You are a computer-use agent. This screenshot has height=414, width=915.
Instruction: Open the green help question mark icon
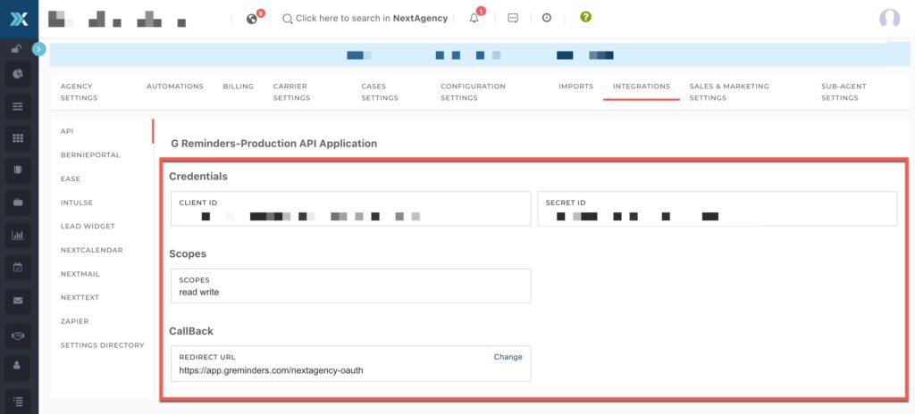pyautogui.click(x=585, y=17)
